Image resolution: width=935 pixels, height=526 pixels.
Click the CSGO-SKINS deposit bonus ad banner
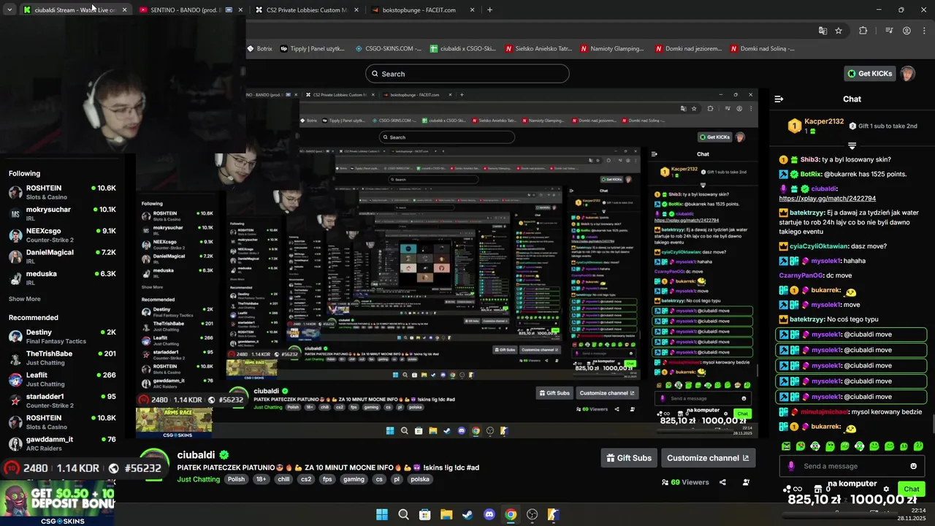click(x=57, y=503)
